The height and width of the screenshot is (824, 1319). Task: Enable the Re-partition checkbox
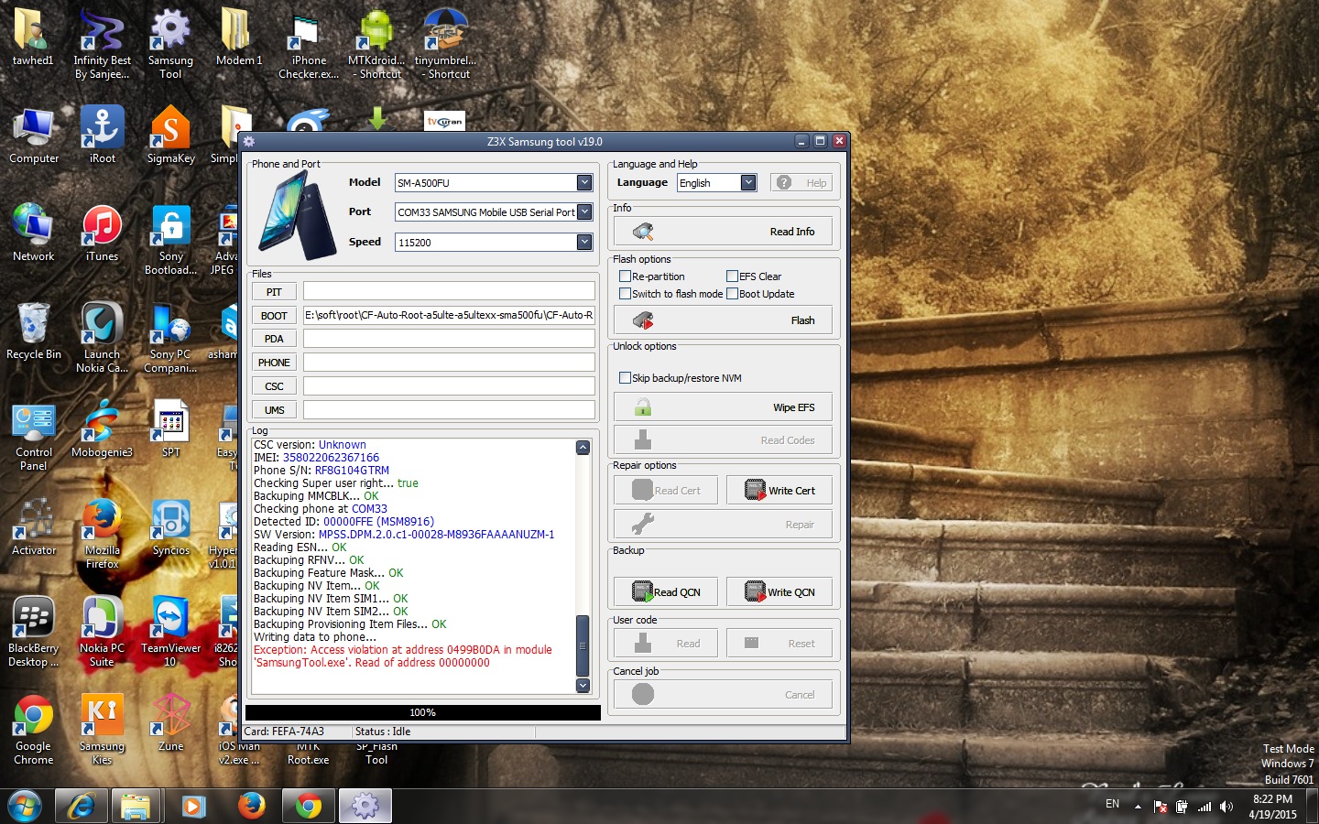coord(625,276)
